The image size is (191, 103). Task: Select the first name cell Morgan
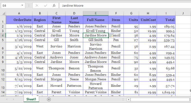pos(56,79)
